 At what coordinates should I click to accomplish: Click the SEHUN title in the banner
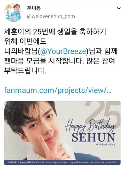[94, 137]
